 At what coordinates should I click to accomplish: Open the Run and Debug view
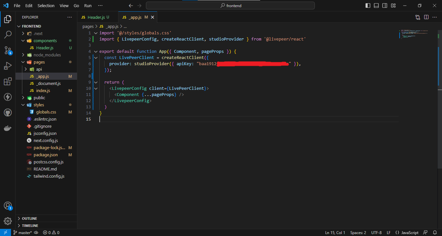tap(8, 66)
